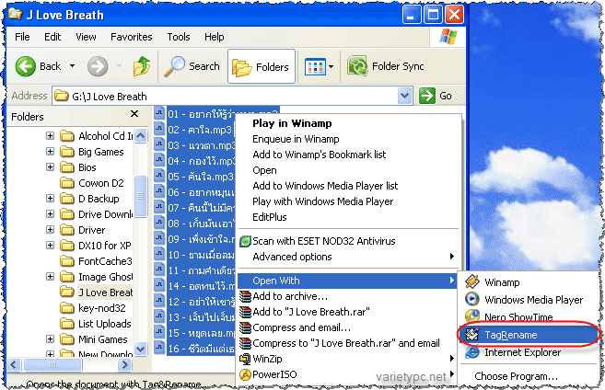Expand the Driver folder node

coord(50,230)
